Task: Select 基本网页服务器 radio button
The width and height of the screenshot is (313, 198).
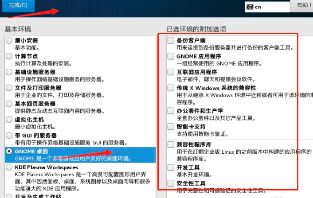Action: coord(9,104)
